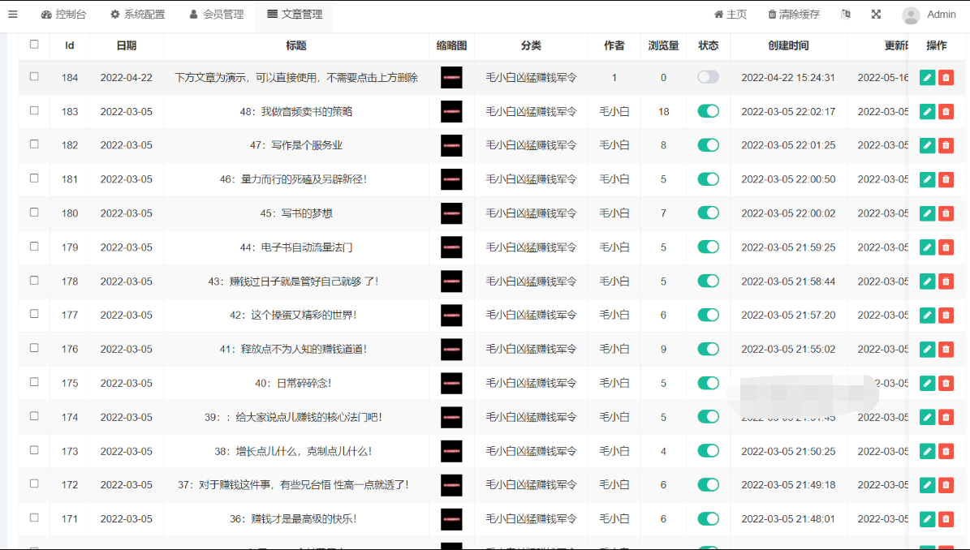Disable the status toggle for article 182

click(708, 145)
